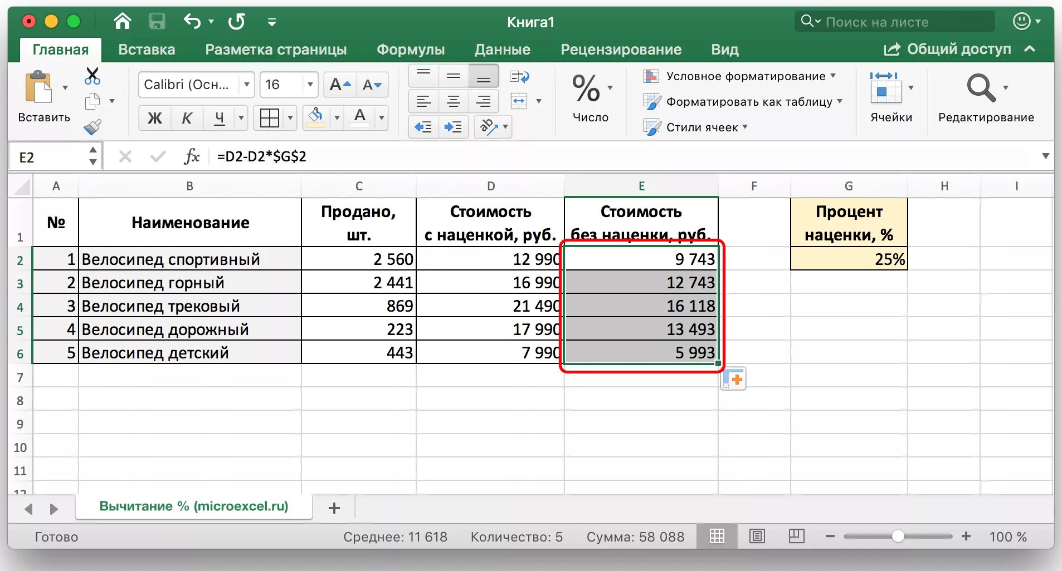Expand fill color options arrow
Viewport: 1062px width, 571px height.
[337, 117]
